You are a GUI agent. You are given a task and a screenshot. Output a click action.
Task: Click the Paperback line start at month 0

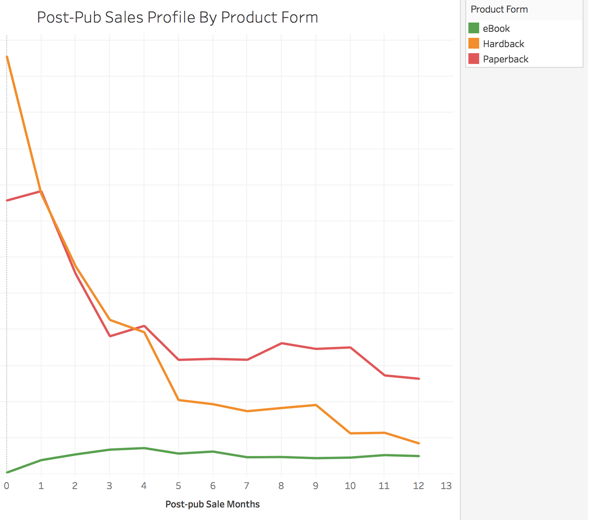[x=7, y=200]
